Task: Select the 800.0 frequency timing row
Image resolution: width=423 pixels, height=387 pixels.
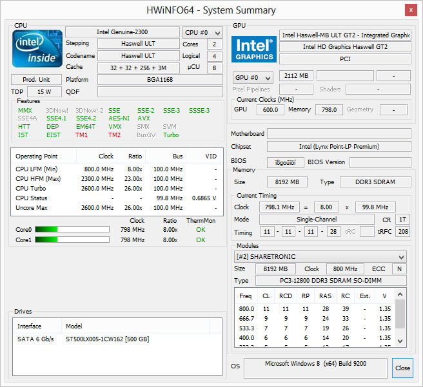Action: point(315,309)
